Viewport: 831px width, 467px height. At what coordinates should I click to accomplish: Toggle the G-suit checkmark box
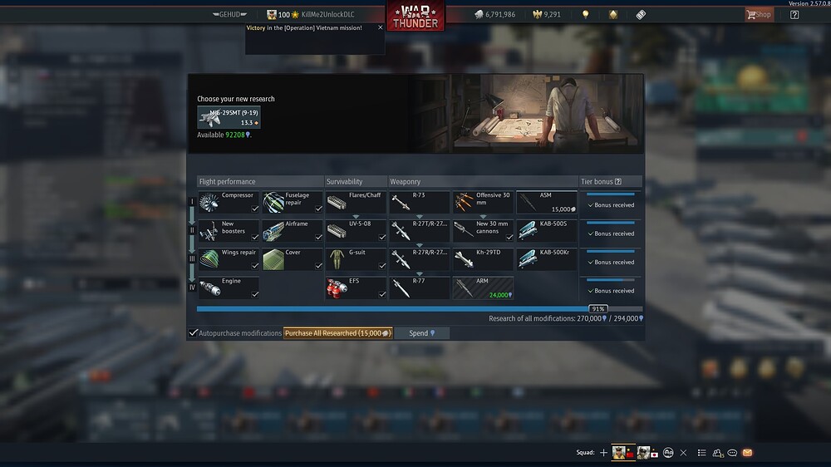382,266
